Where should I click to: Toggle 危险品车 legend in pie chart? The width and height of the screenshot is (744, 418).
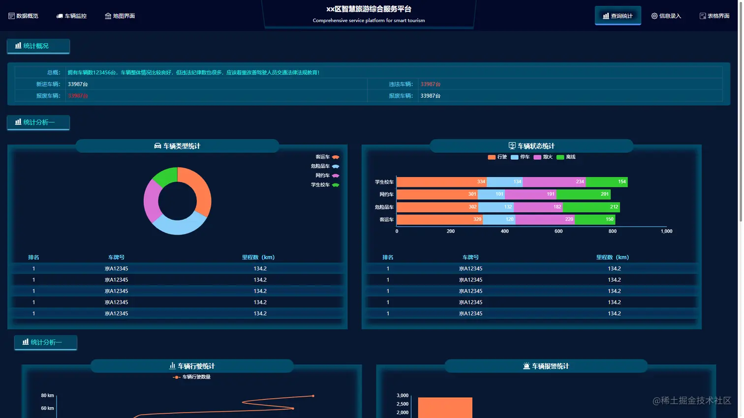[x=325, y=166]
